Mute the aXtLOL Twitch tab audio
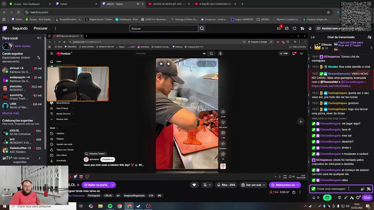 [x=138, y=4]
